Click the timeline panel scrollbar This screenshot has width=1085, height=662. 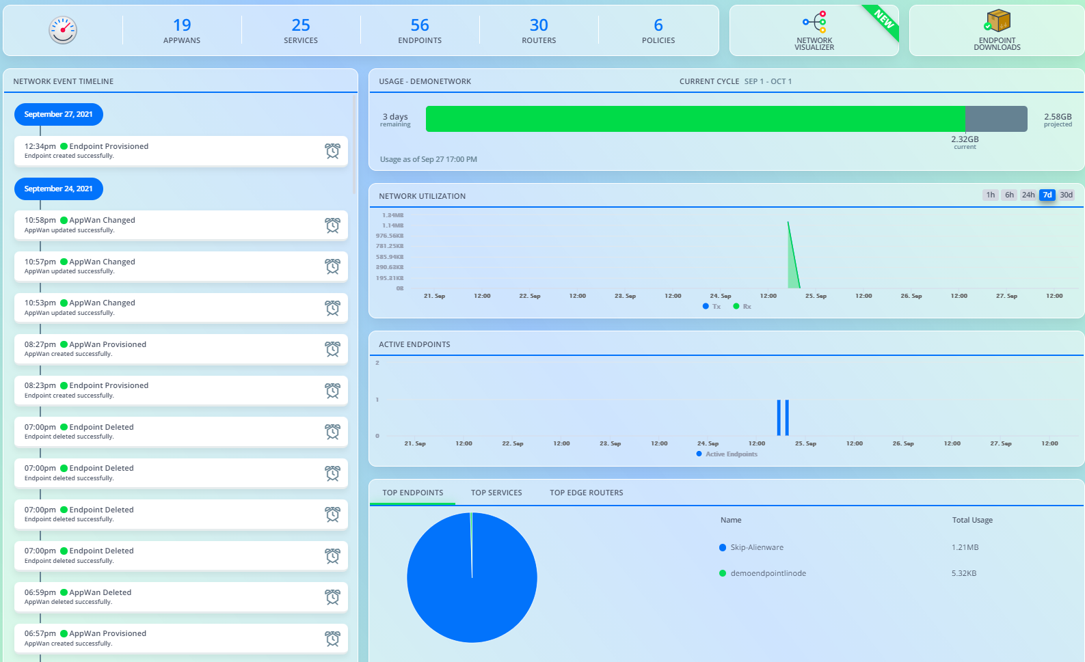coord(353,143)
